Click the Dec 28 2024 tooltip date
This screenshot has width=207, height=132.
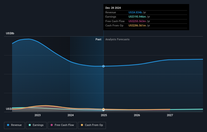(x=113, y=8)
